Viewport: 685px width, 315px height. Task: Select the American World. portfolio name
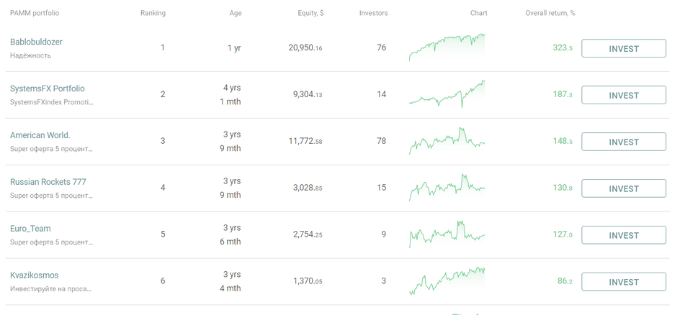(40, 135)
